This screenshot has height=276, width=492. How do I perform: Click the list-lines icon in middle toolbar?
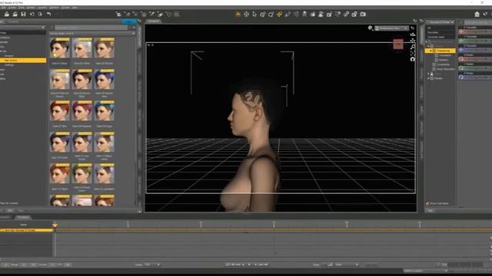[177, 14]
